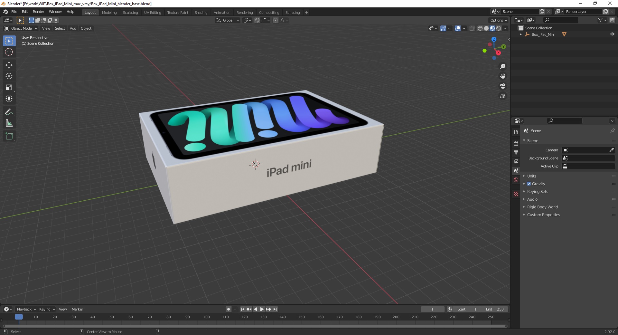Viewport: 618px width, 335px height.
Task: Click the current frame number field
Action: (x=432, y=309)
